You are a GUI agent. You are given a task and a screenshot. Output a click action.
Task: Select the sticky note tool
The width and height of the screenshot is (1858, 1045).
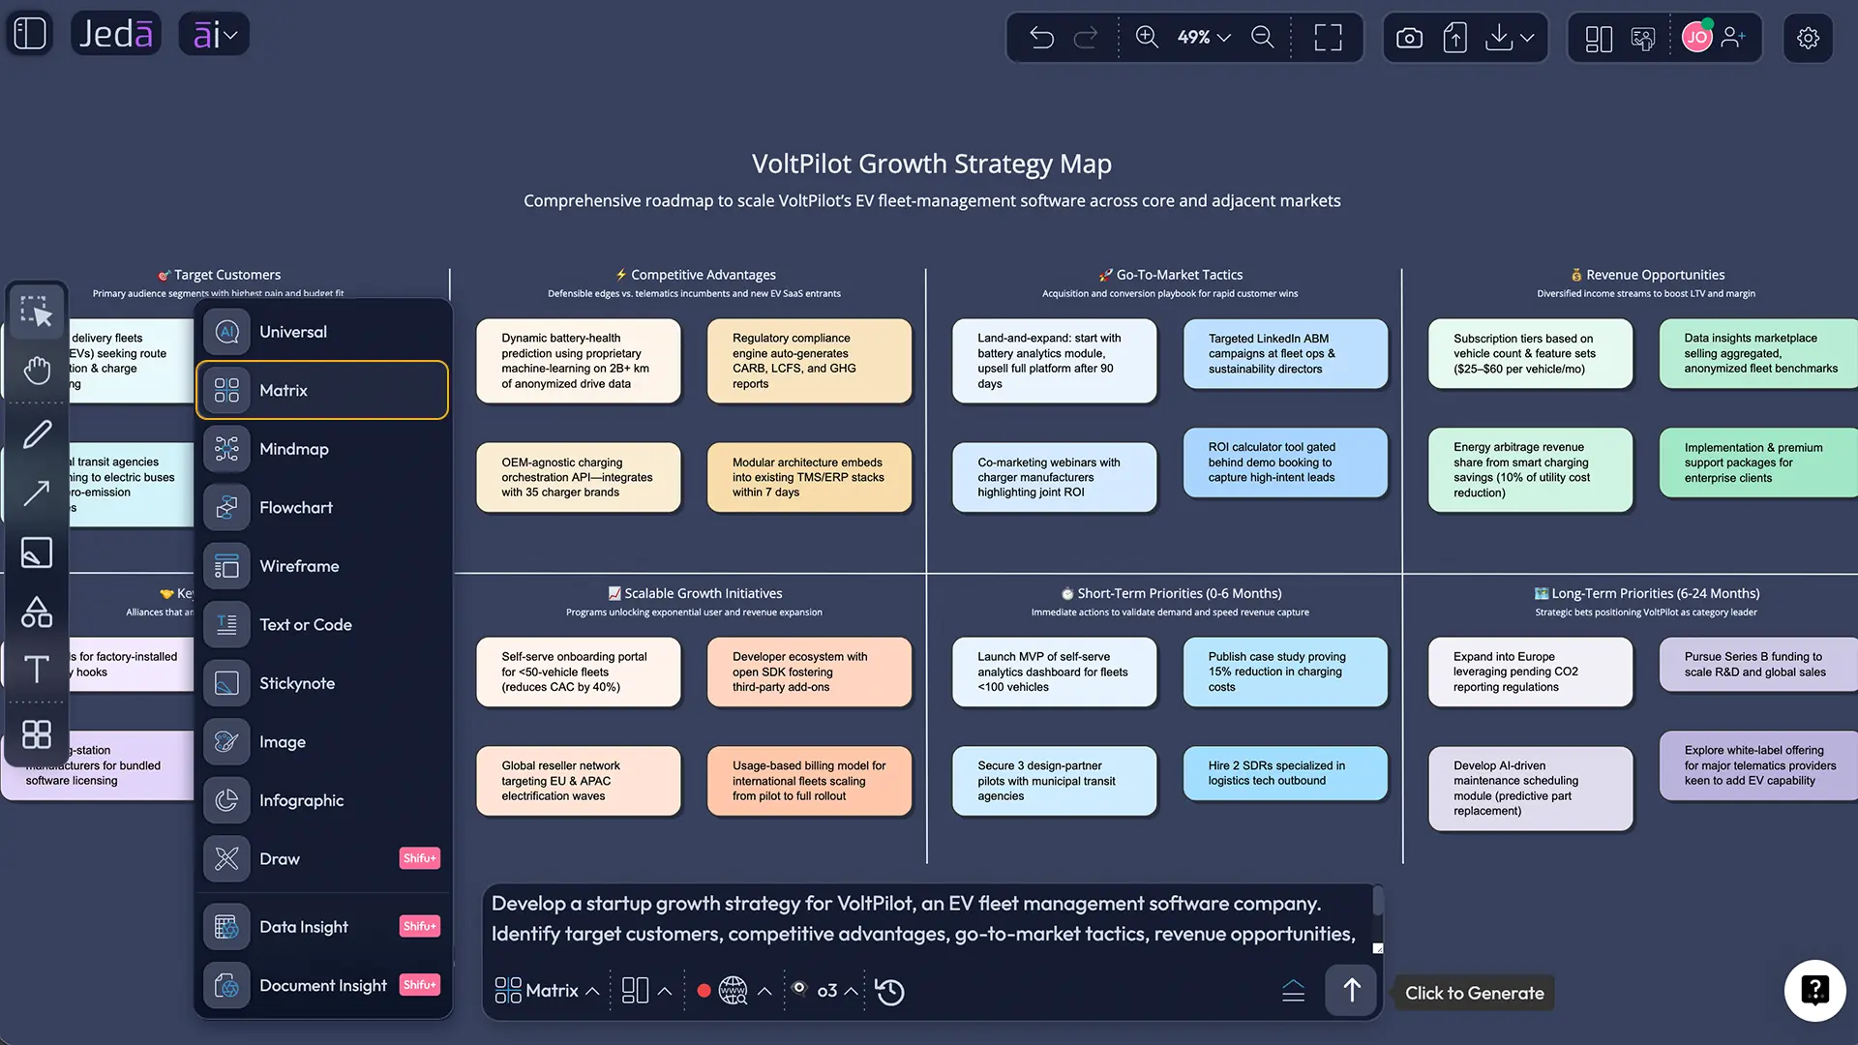(x=37, y=552)
